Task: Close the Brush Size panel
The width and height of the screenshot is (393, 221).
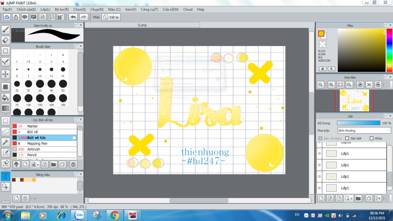Action: pyautogui.click(x=81, y=46)
